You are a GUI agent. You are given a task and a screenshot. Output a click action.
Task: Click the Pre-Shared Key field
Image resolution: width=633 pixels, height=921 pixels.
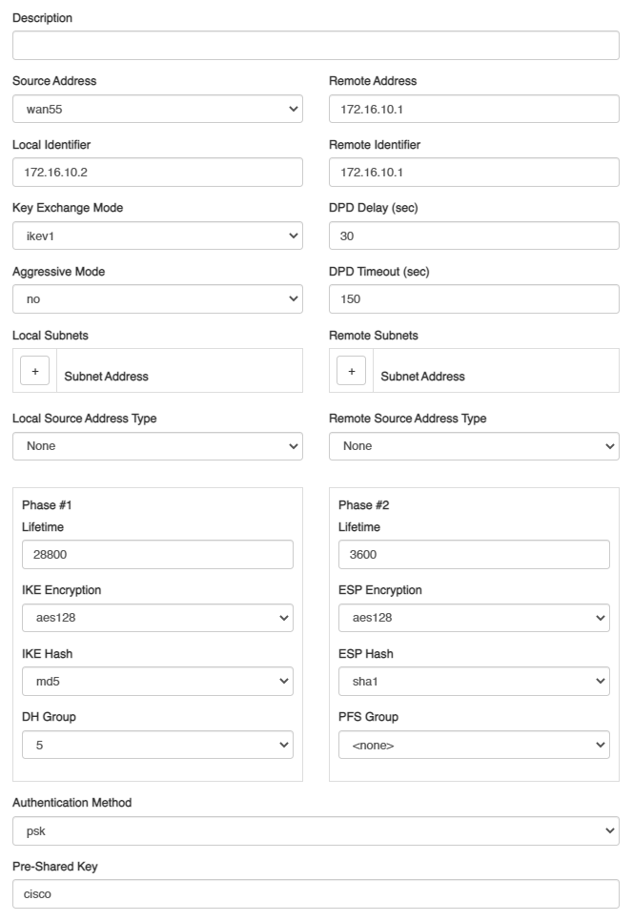pos(316,894)
